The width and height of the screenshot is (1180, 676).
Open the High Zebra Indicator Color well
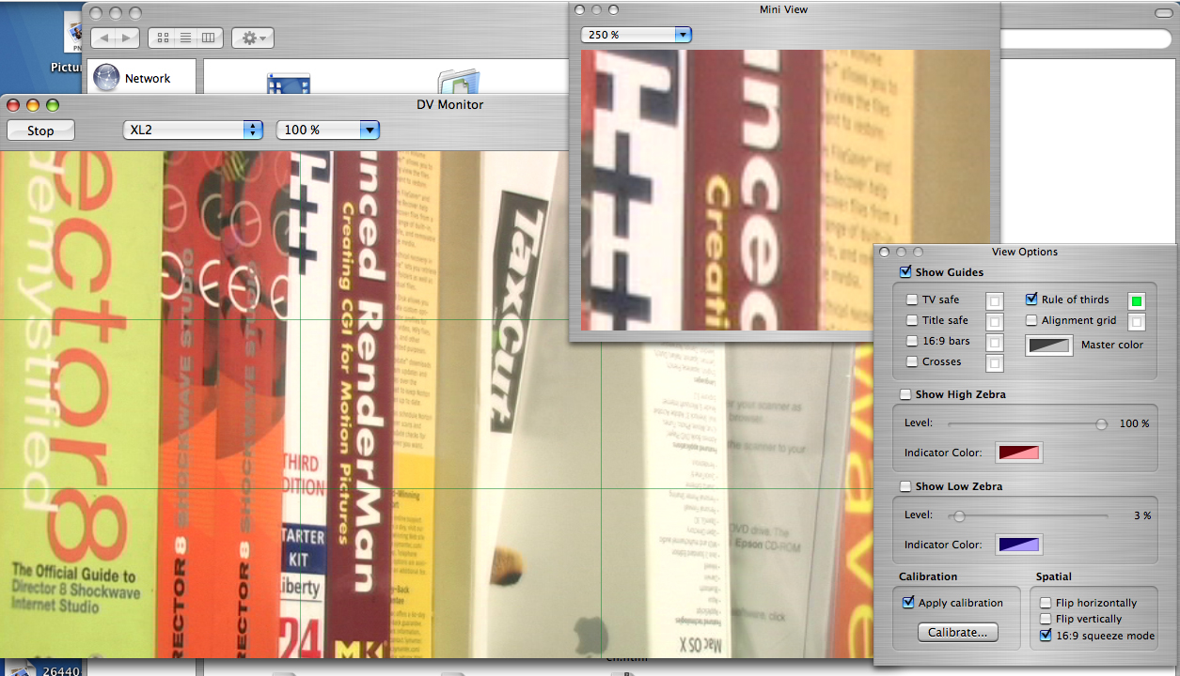tap(1019, 453)
